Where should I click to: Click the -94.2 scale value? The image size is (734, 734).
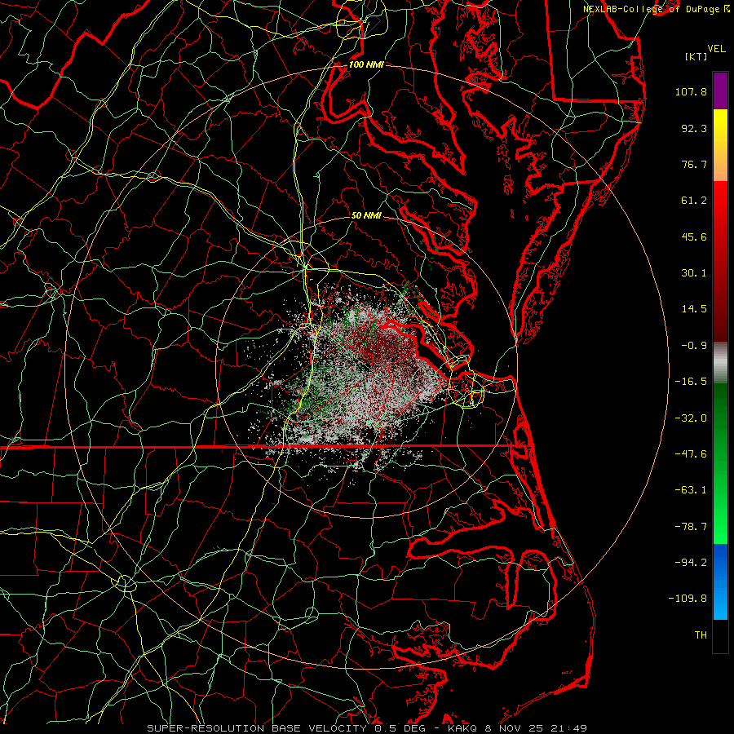[x=691, y=563]
